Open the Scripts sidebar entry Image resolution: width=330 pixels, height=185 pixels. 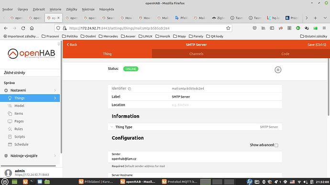click(30, 137)
